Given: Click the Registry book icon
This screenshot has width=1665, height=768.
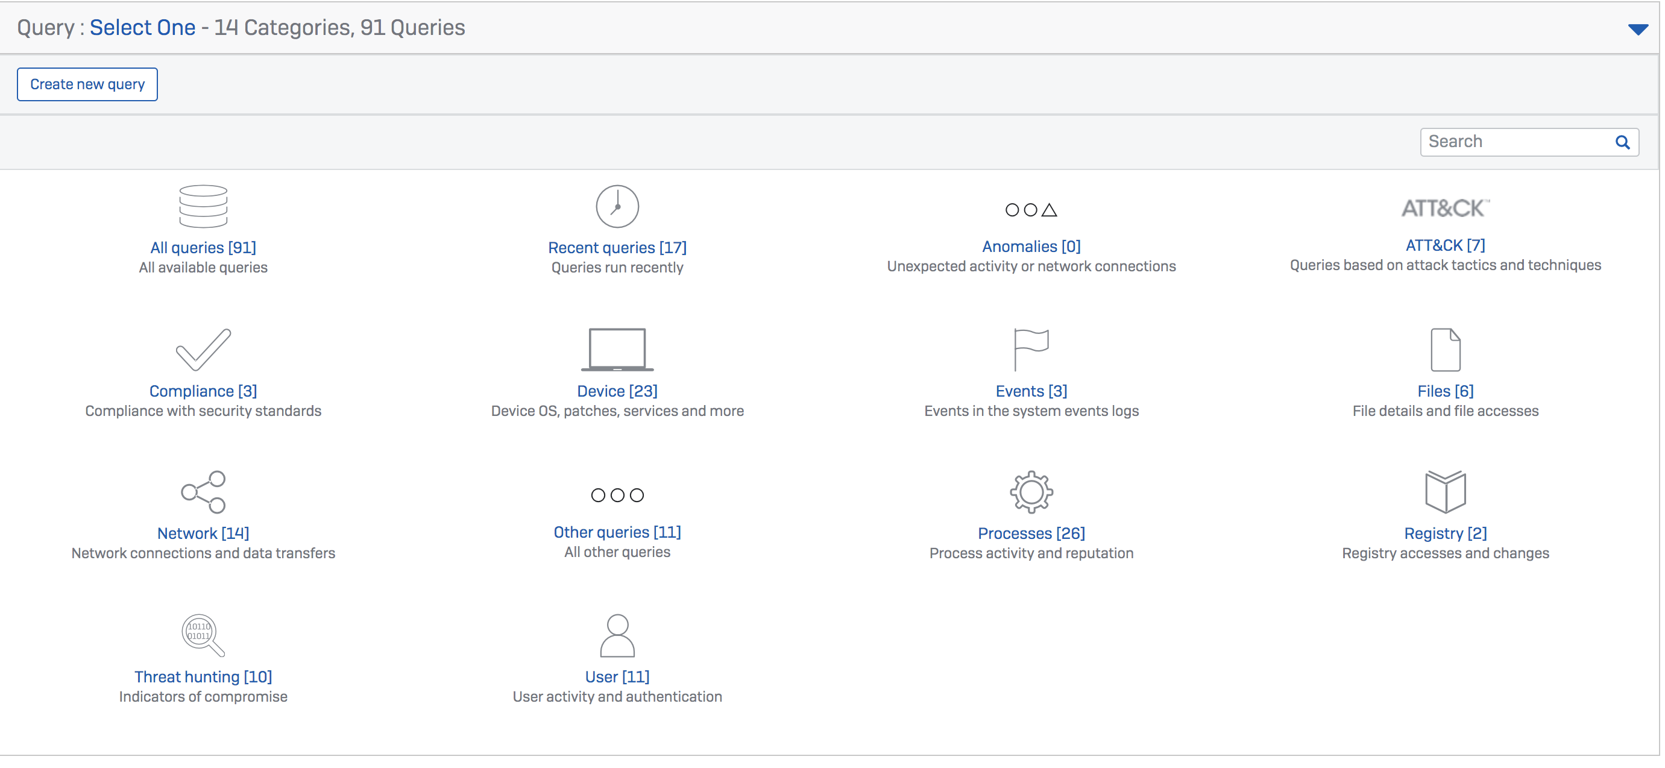Looking at the screenshot, I should (1444, 491).
